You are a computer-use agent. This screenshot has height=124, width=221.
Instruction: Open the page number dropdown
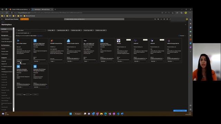click(28, 94)
